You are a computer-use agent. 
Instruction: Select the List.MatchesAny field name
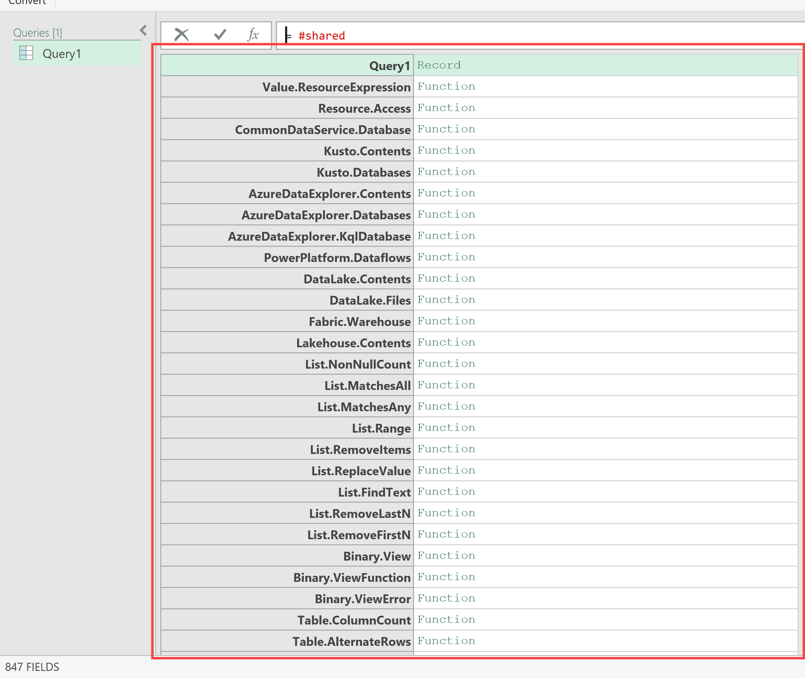tap(287, 407)
